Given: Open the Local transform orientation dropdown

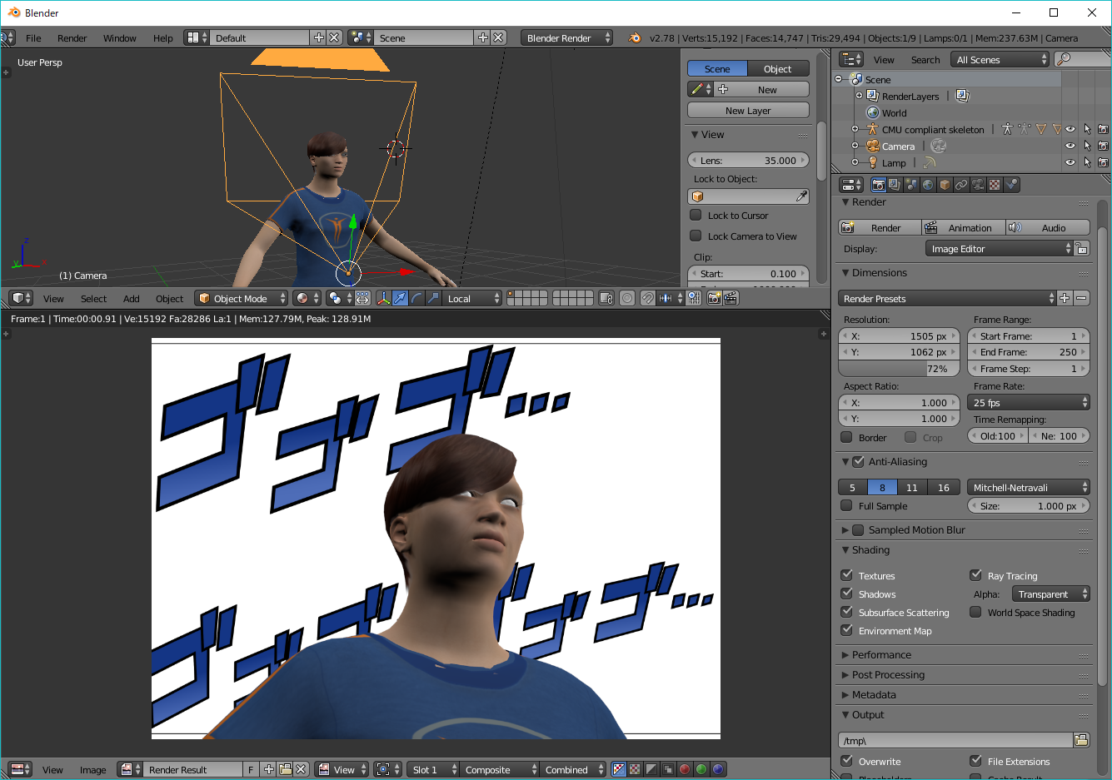Looking at the screenshot, I should pyautogui.click(x=473, y=298).
